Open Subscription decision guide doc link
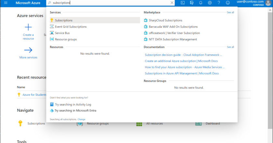Image resolution: width=273 pixels, height=143 pixels. pos(183,55)
